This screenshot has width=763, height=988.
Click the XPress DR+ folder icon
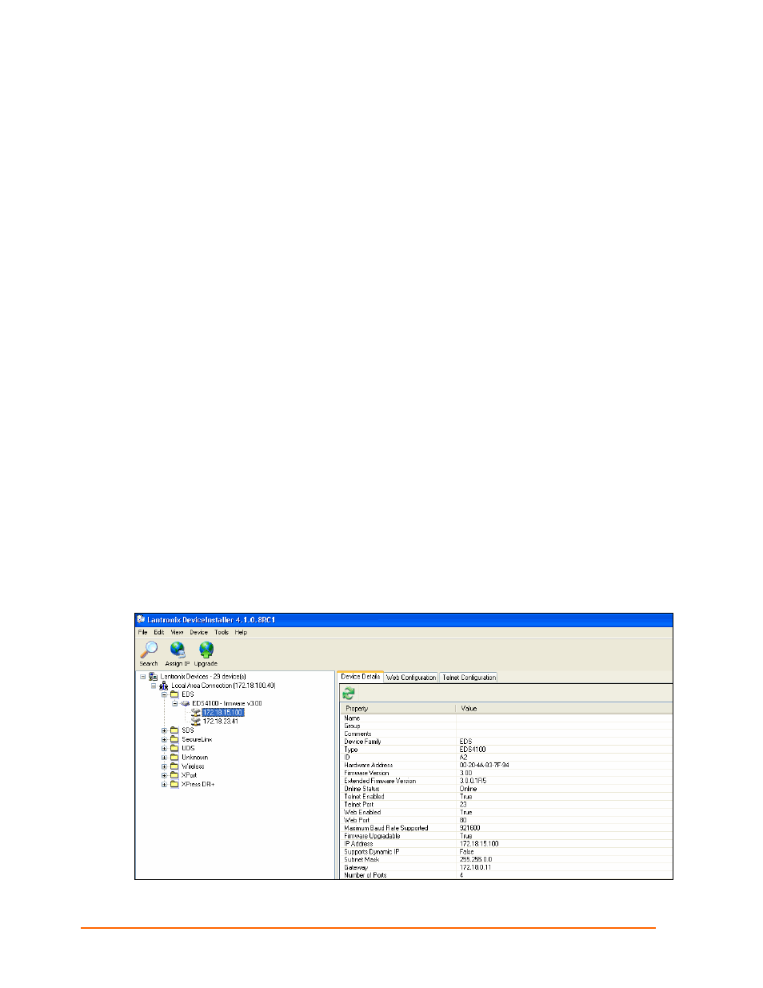click(x=174, y=785)
